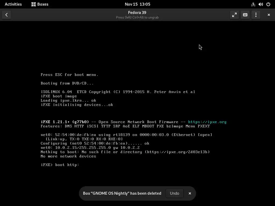
Task: Click the 'Fedora 39' window title
Action: point(137,13)
